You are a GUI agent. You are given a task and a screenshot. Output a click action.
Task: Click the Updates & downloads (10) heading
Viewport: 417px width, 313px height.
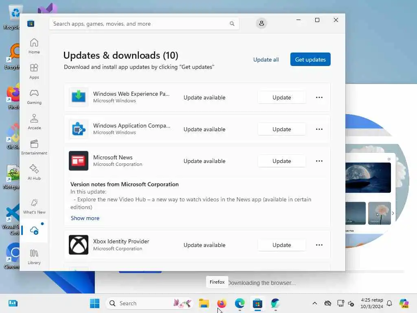(x=121, y=55)
